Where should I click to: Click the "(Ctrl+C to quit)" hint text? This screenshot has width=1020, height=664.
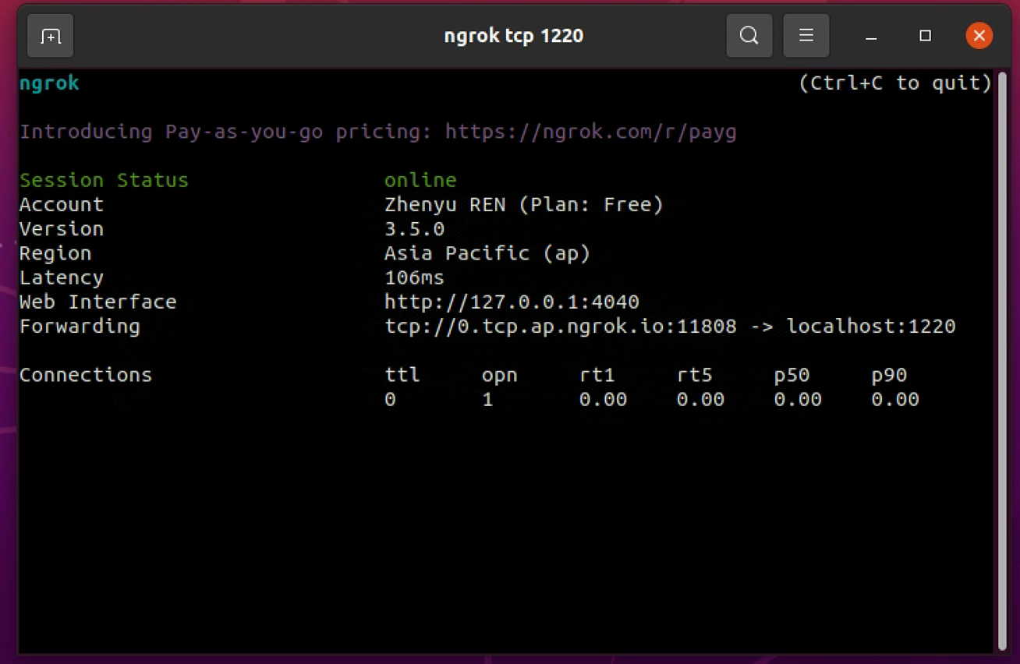(x=895, y=83)
